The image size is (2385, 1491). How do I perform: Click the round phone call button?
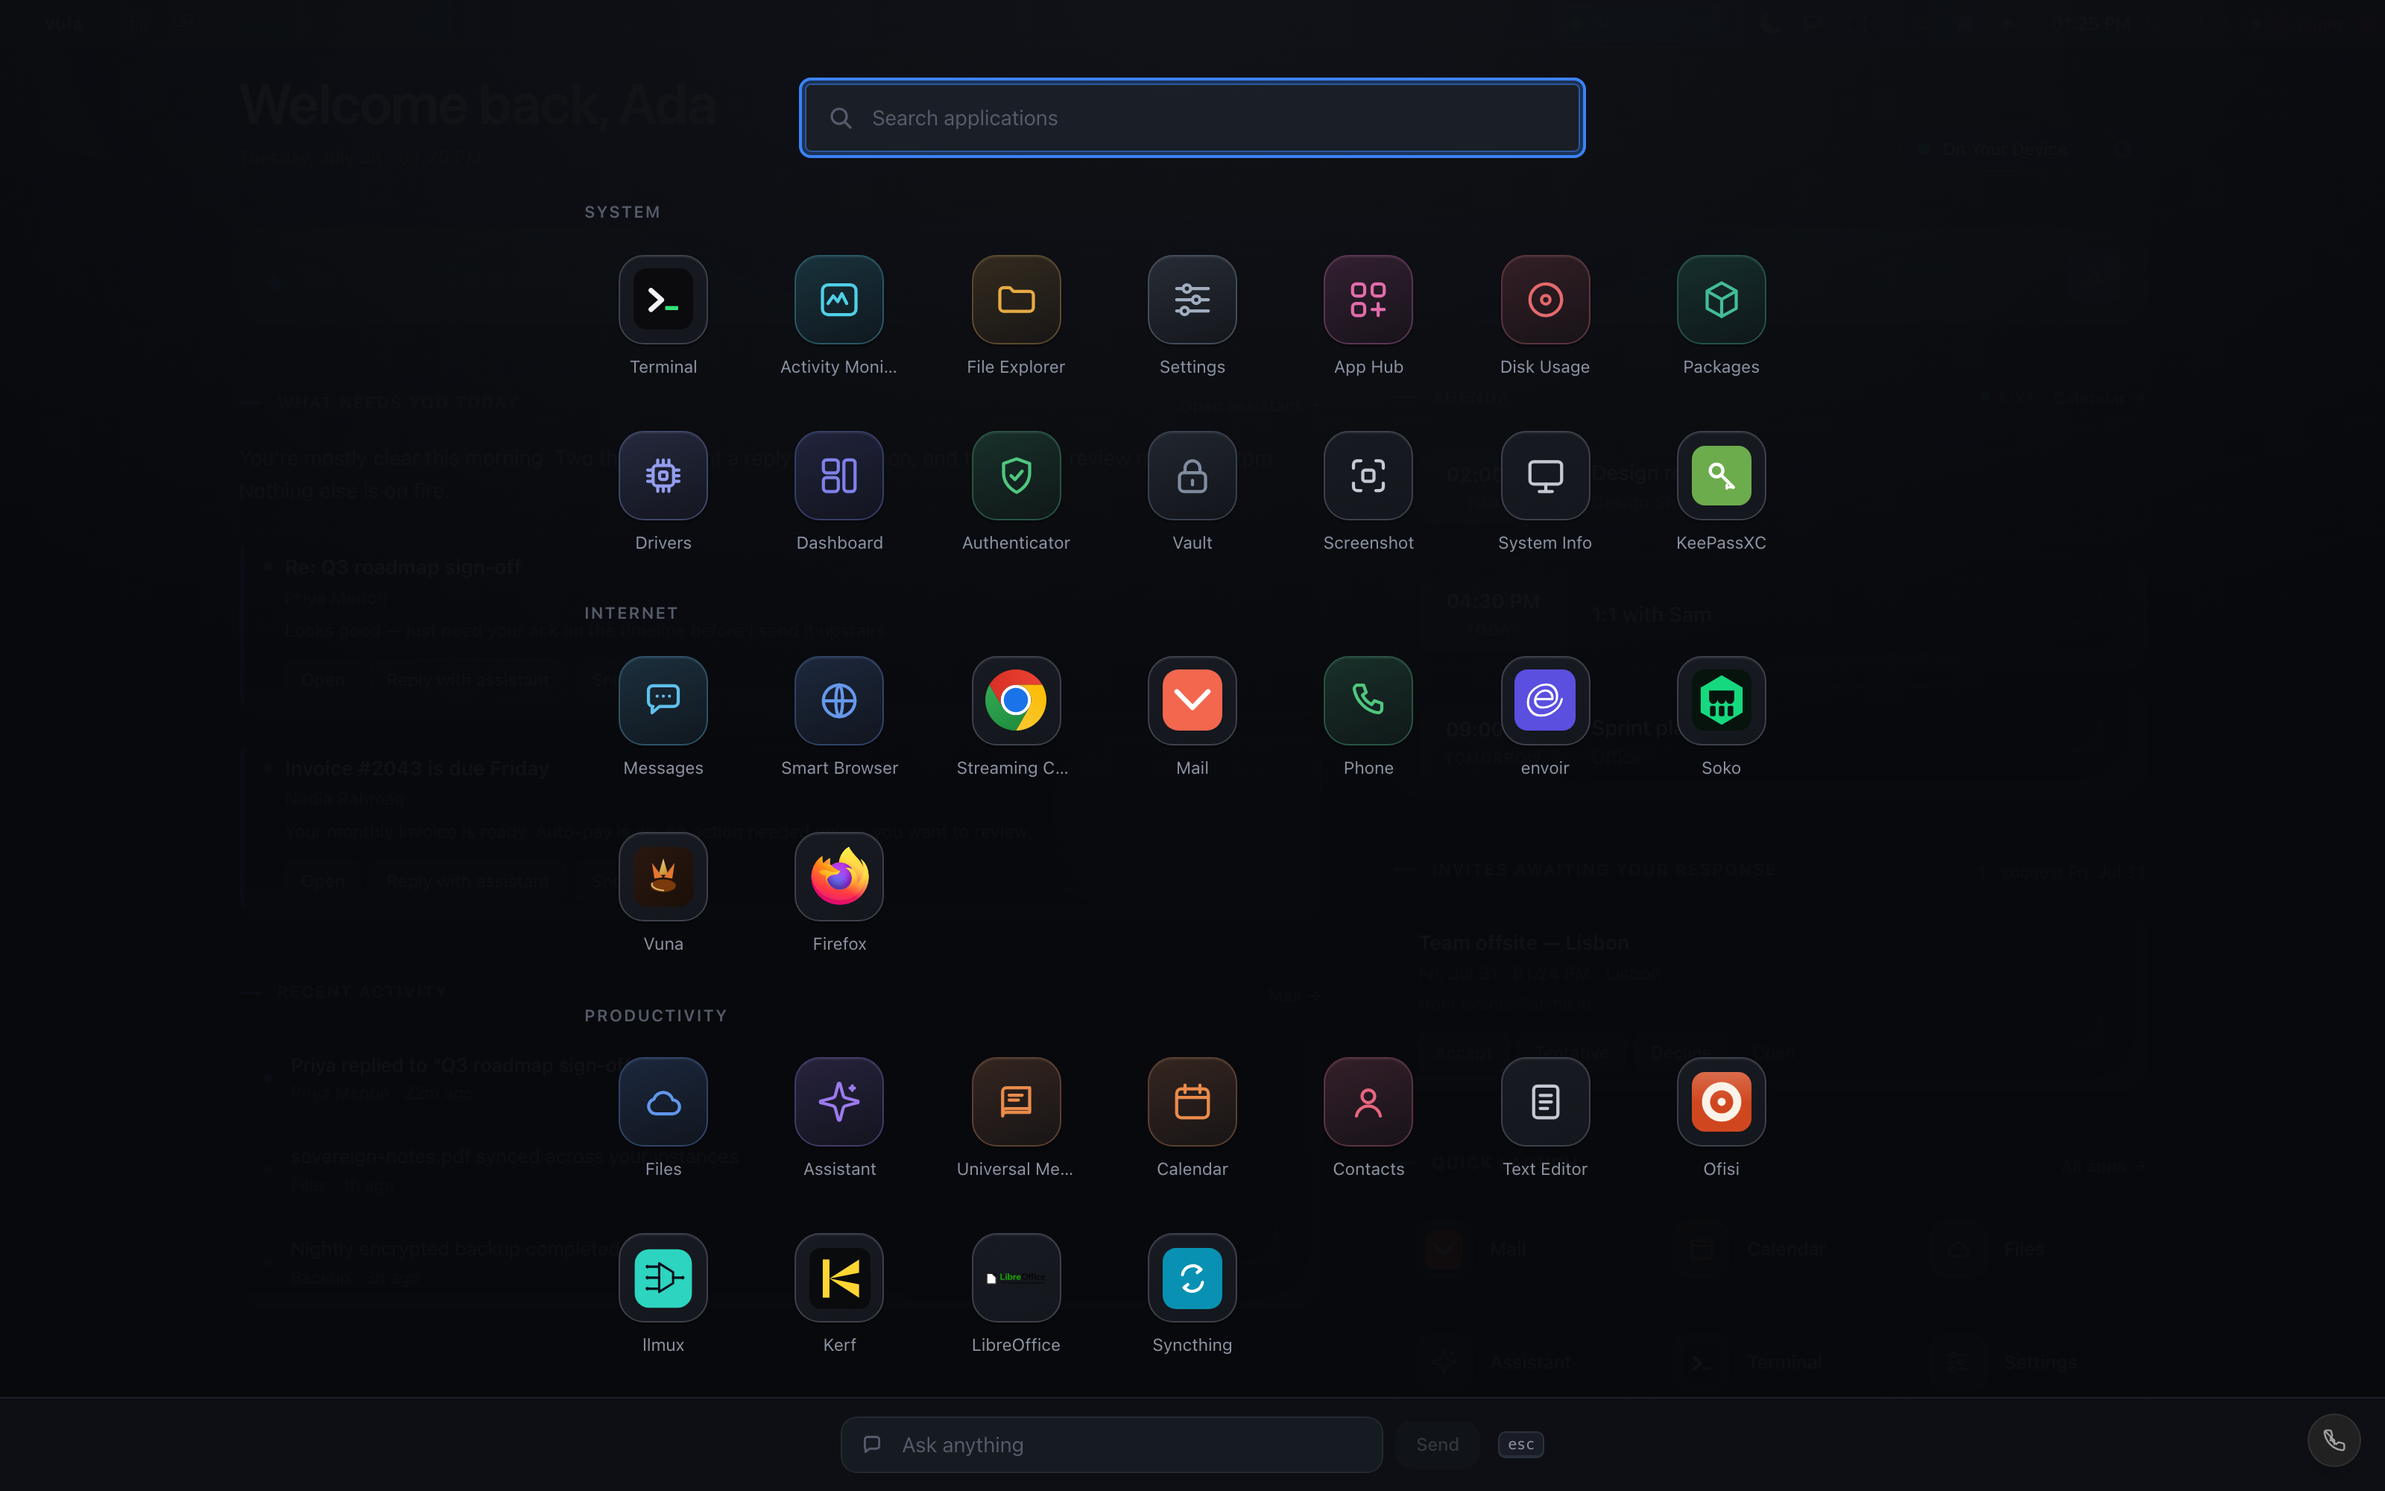pos(2333,1441)
